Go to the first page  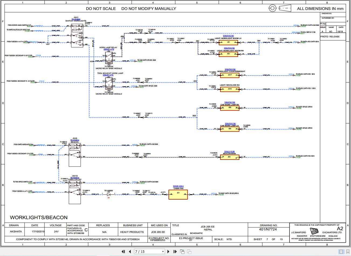click(123, 251)
